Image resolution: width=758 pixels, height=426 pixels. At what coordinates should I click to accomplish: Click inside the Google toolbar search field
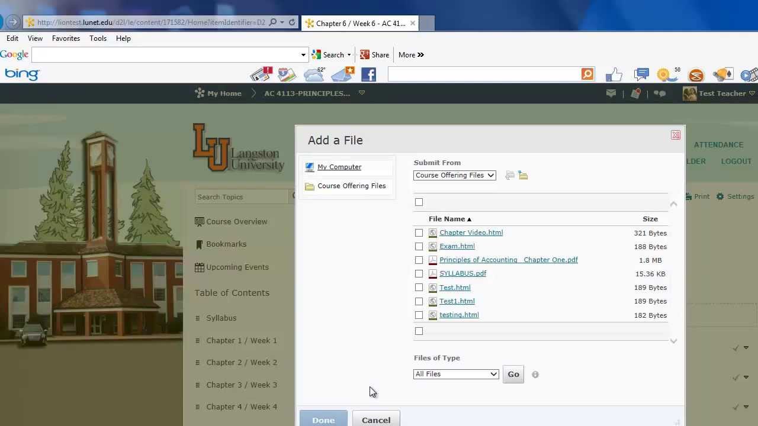pos(166,55)
